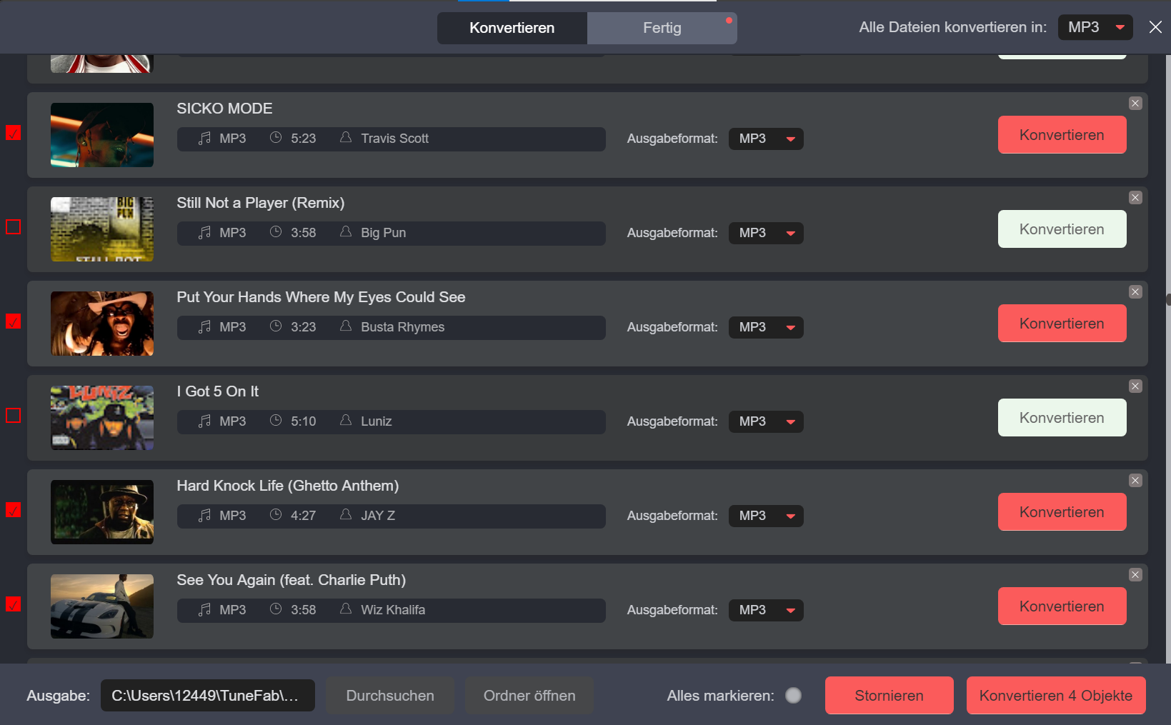Toggle the Alles markieren switch
This screenshot has width=1171, height=725.
point(793,696)
